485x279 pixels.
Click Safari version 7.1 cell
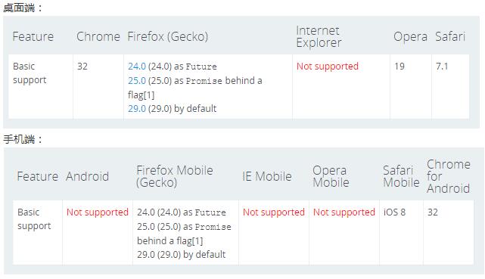point(450,86)
